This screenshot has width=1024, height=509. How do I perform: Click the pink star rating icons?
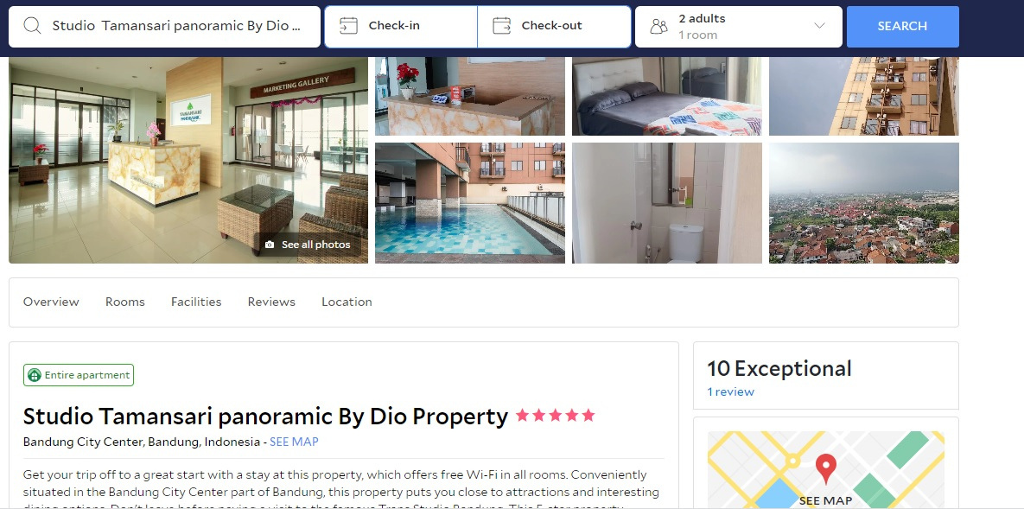tap(555, 415)
